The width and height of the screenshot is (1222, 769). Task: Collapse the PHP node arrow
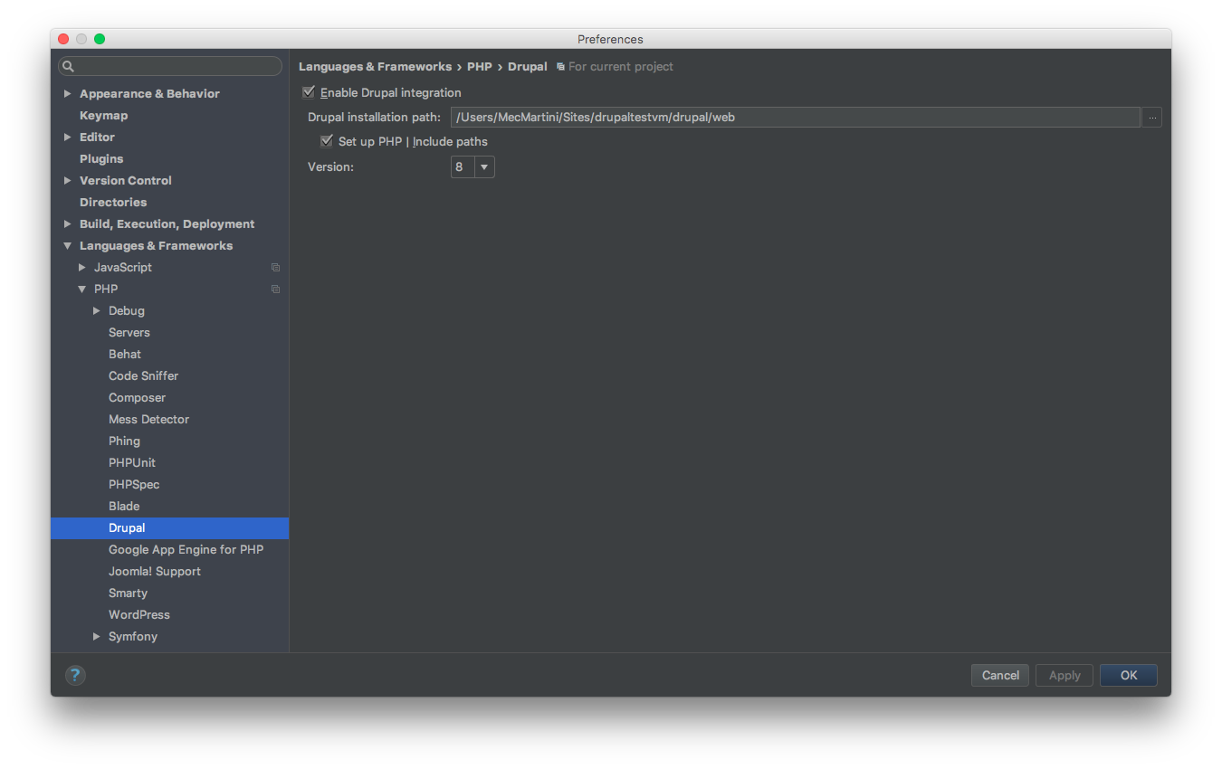[81, 290]
